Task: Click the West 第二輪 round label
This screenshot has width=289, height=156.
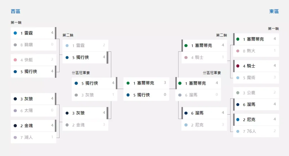Action: pyautogui.click(x=68, y=35)
